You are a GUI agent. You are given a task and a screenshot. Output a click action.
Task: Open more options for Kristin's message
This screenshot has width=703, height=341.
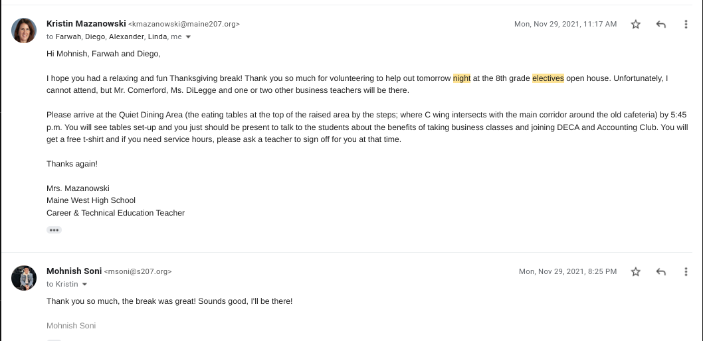pos(686,25)
